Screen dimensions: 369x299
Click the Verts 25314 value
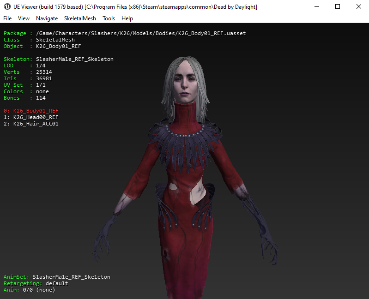44,72
